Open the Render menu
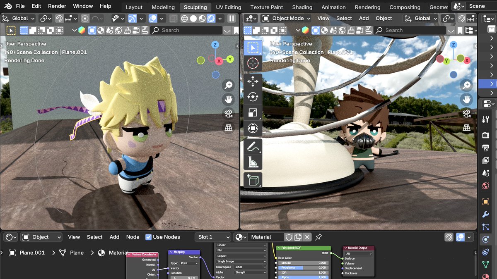The height and width of the screenshot is (279, 497). [x=57, y=6]
